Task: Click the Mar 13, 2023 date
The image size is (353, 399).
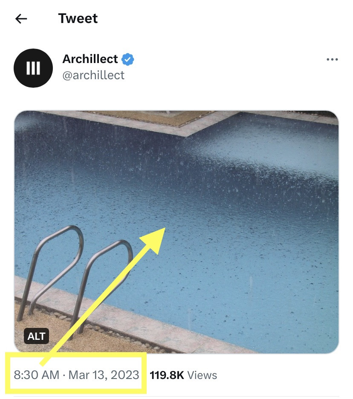Action: tap(104, 375)
